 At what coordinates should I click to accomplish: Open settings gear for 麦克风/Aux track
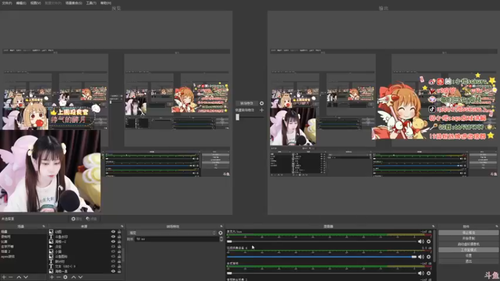[x=429, y=242]
